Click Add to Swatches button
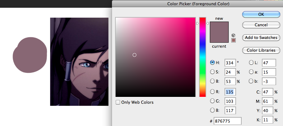Image resolution: width=283 pixels, height=126 pixels. point(261,37)
